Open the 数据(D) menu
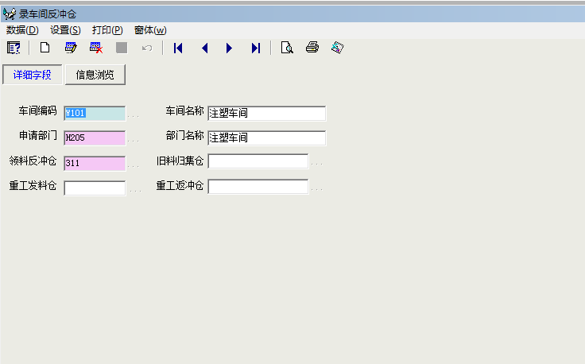 coord(22,30)
